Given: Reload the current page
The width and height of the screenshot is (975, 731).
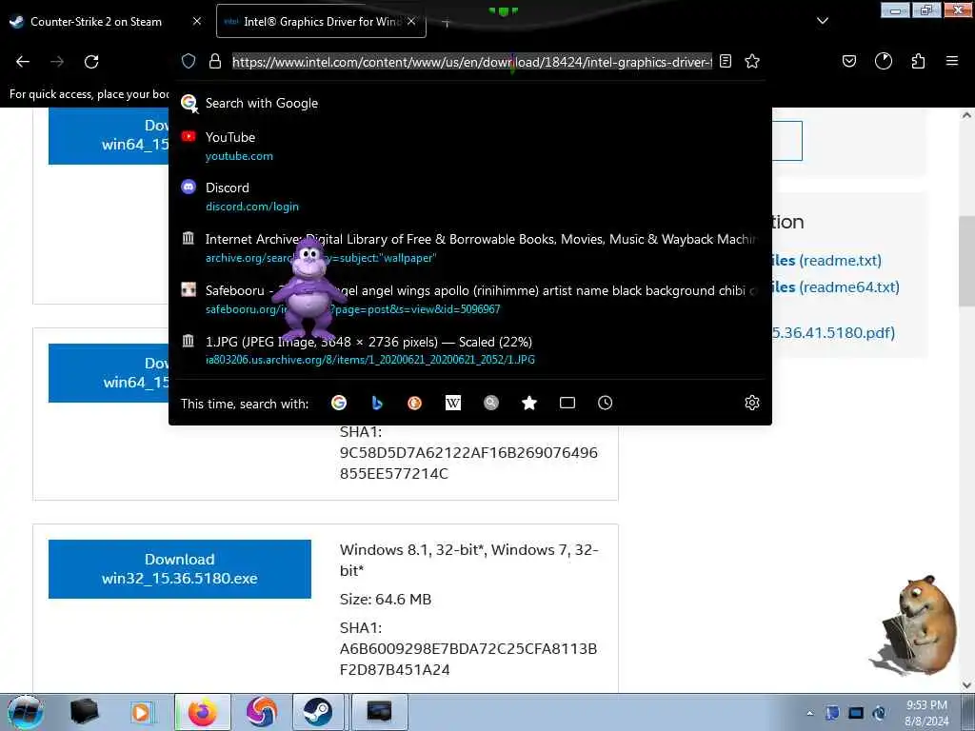Looking at the screenshot, I should click(91, 62).
